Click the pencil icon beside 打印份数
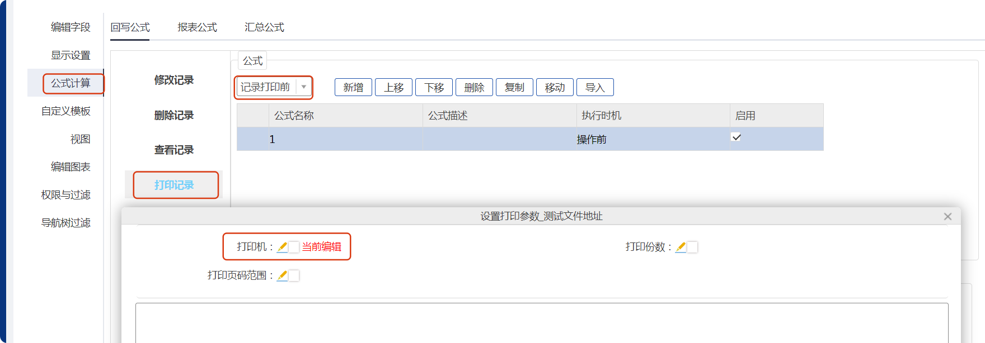985x343 pixels. [x=681, y=247]
